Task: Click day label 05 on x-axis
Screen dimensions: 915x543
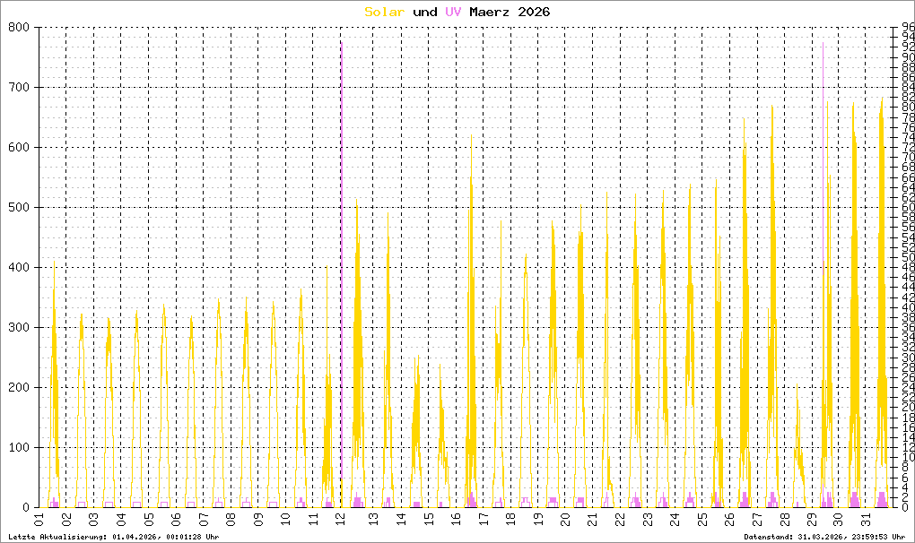Action: point(149,519)
